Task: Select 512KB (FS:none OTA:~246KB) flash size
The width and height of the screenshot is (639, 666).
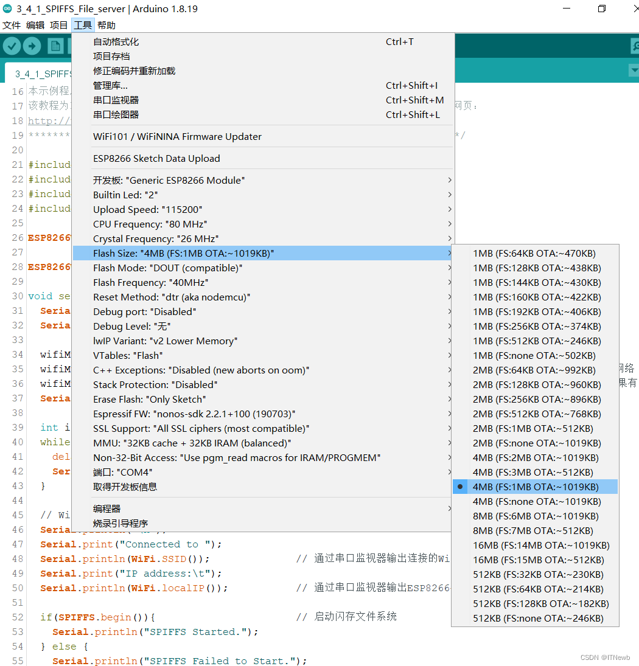Action: [536, 618]
